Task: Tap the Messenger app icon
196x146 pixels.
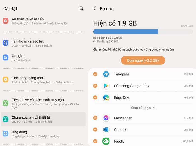Action: click(x=106, y=118)
